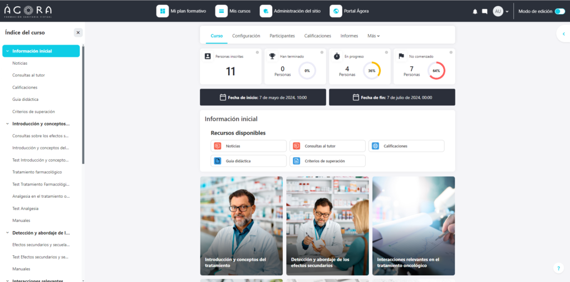
Task: Open Criterios de superación resource button
Action: [327, 161]
